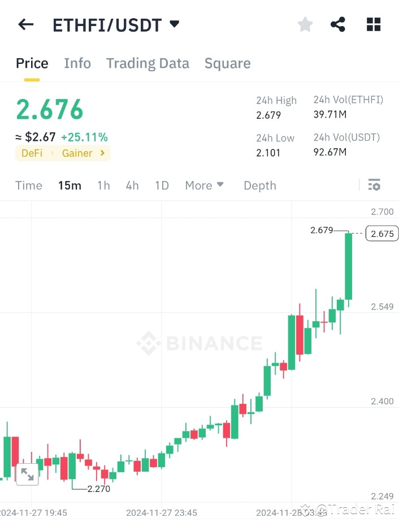Open the Info tab
Screen dimensions: 399x522
[77, 63]
